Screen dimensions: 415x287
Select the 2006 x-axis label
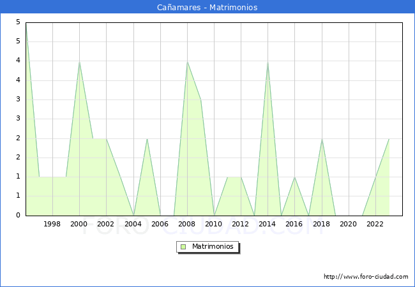pyautogui.click(x=160, y=224)
